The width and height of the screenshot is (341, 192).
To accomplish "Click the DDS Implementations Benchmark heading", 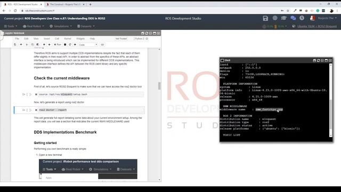I will [65, 132].
